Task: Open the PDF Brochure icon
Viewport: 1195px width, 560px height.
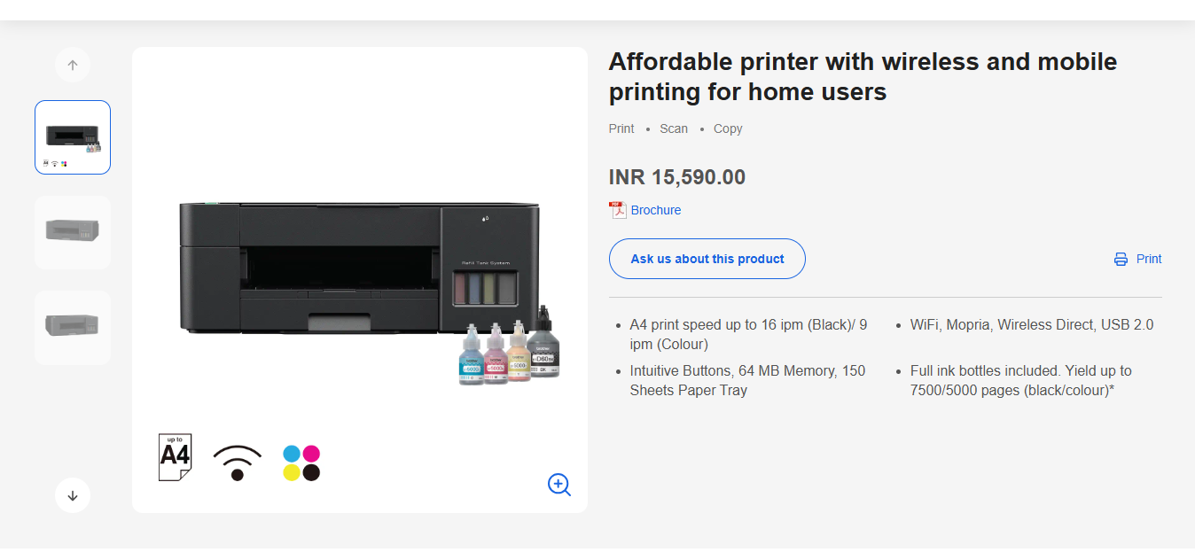Action: [619, 209]
